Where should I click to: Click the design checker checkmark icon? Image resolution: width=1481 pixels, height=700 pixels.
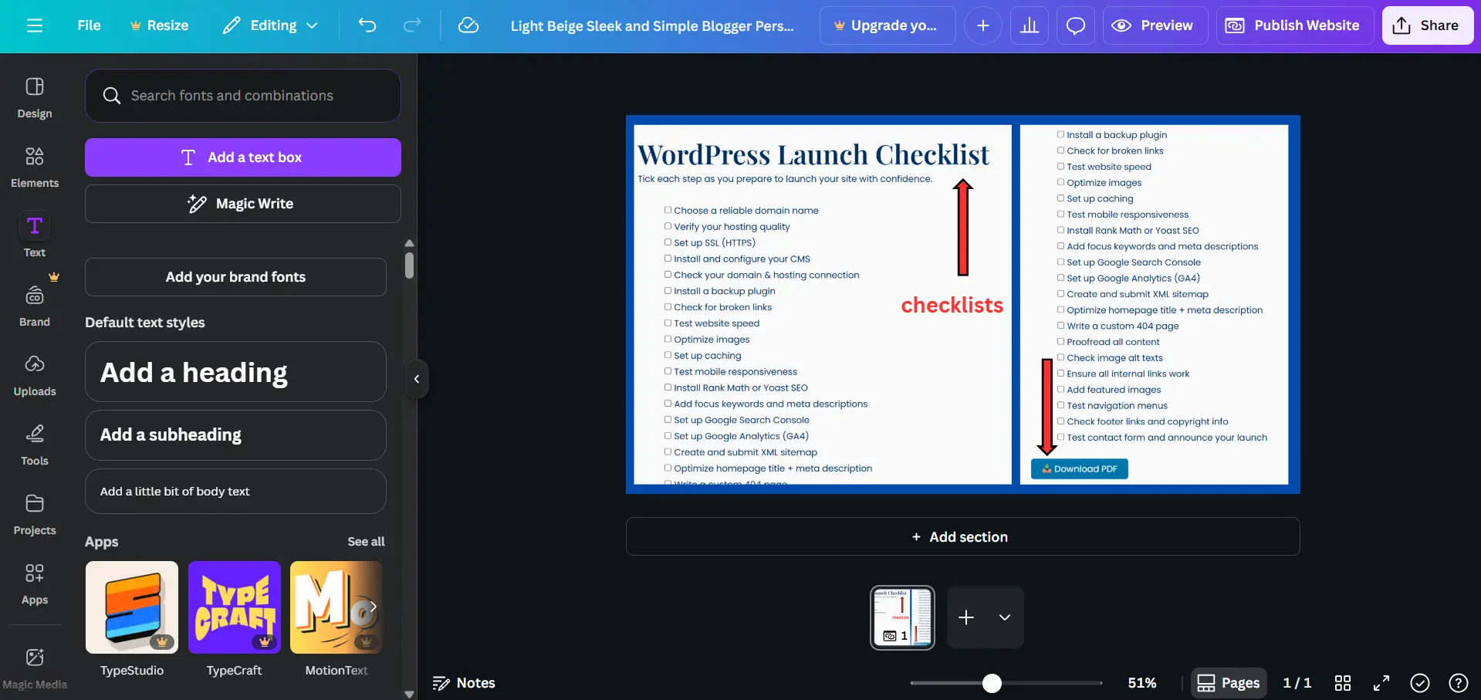[1420, 683]
